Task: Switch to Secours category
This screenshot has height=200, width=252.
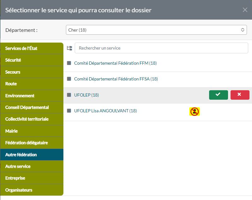Action: (x=32, y=72)
